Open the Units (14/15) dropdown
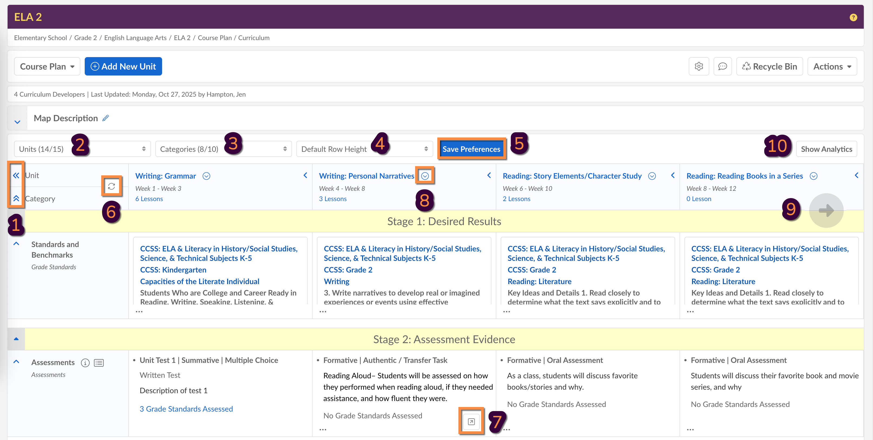 coord(82,149)
